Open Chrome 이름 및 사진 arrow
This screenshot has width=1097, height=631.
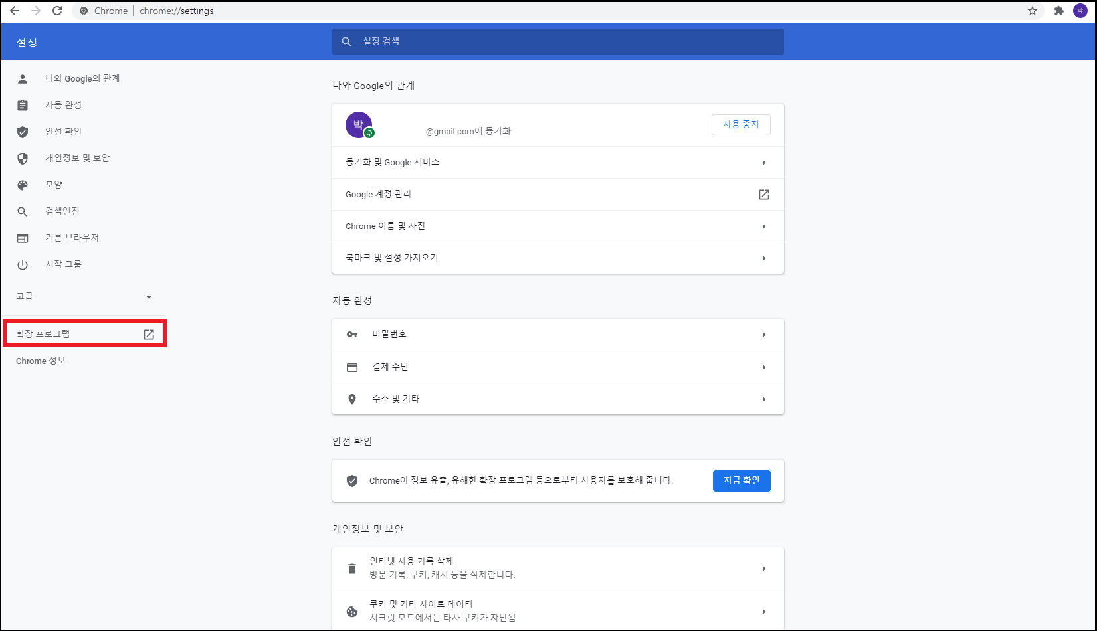764,226
